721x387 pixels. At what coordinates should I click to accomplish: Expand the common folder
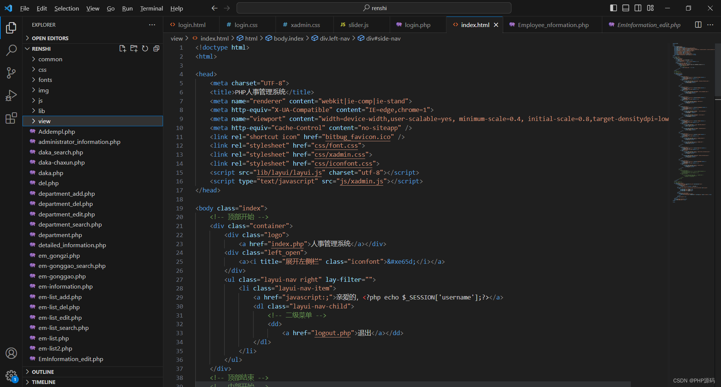[93, 59]
